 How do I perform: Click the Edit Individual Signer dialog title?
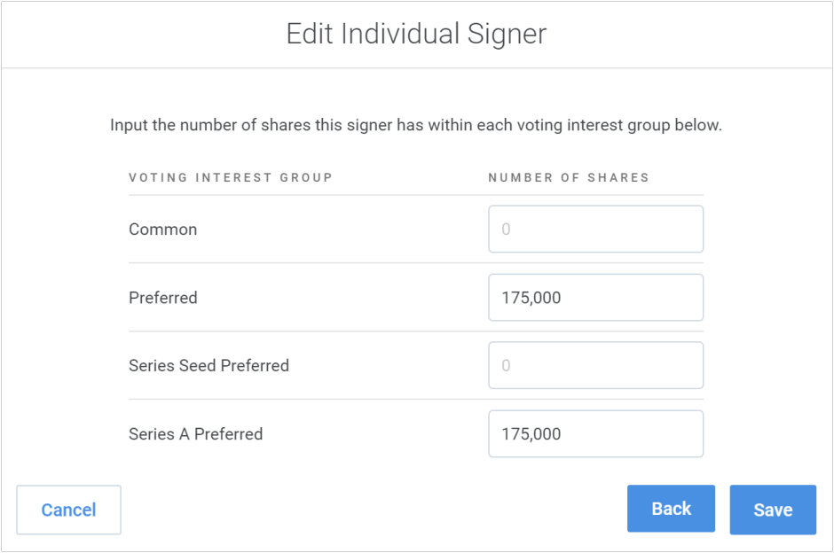pyautogui.click(x=416, y=35)
